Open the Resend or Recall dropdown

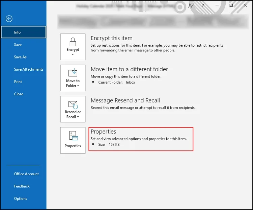click(x=73, y=109)
